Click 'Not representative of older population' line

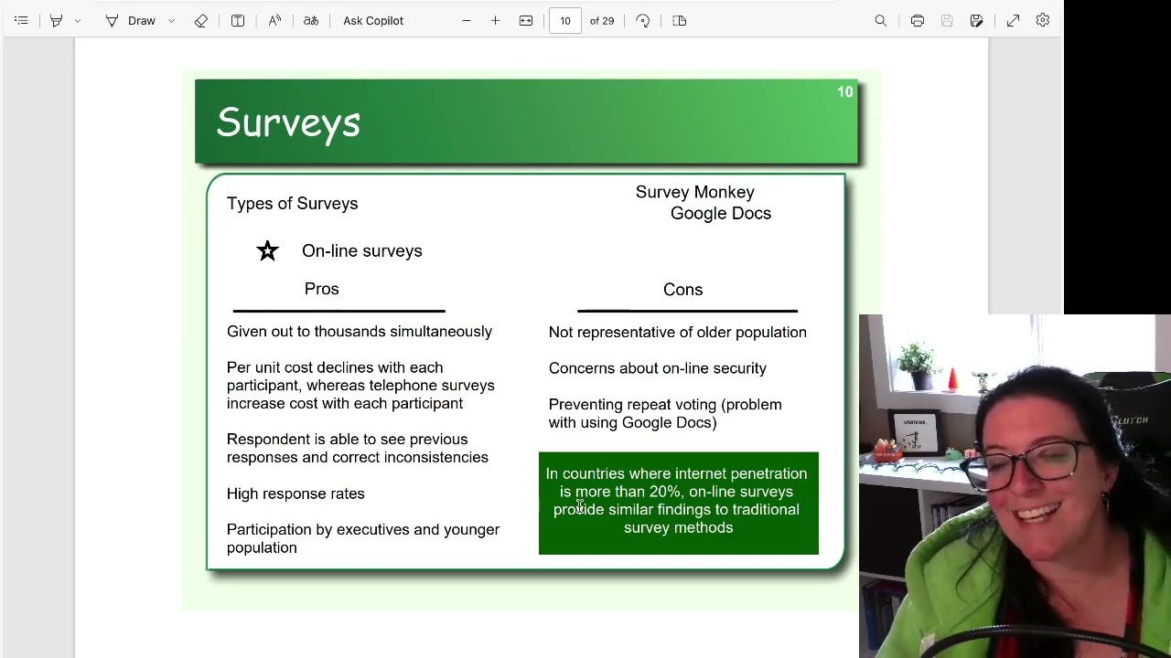678,333
